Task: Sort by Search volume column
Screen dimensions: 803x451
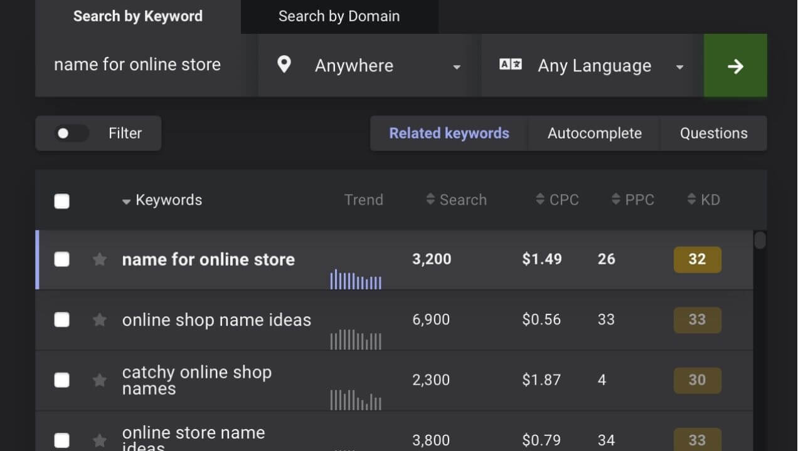Action: tap(456, 200)
